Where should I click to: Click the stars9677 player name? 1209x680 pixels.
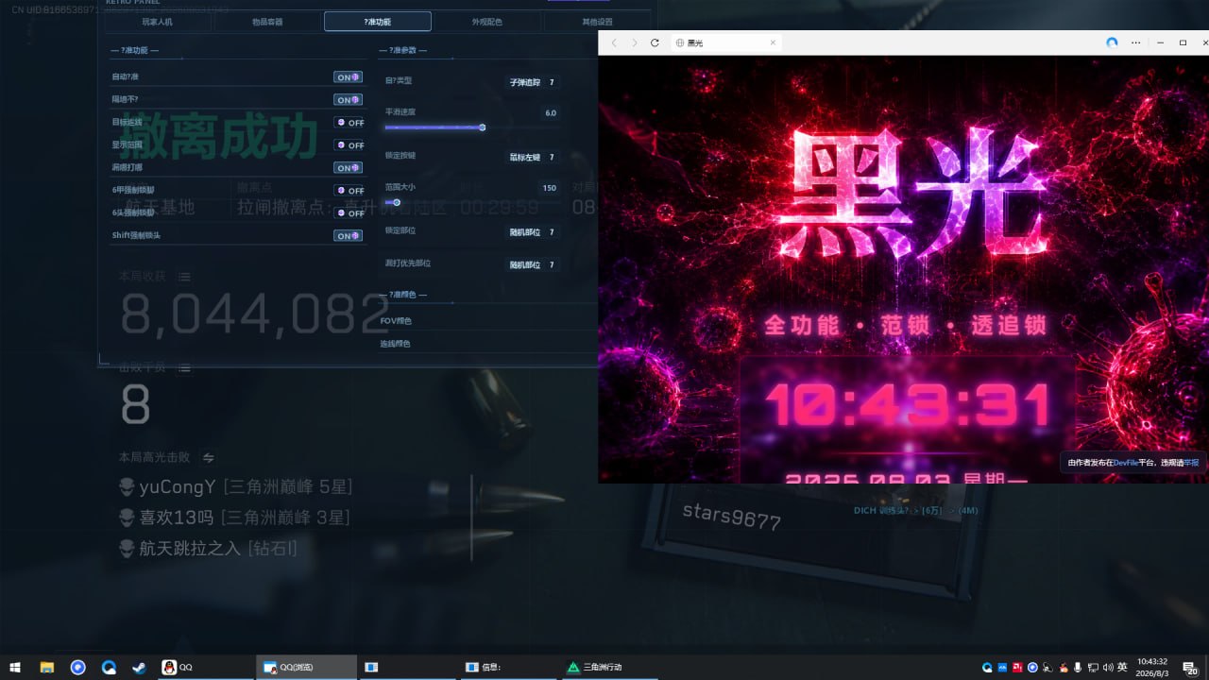tap(732, 515)
